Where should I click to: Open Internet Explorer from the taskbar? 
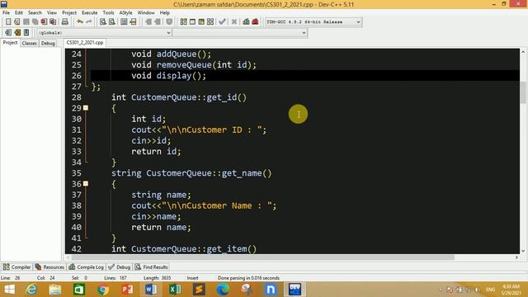[x=31, y=290]
